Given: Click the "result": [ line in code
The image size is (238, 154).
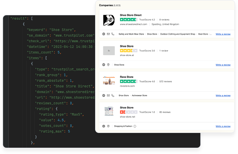Looking at the screenshot, I should (x=21, y=18).
